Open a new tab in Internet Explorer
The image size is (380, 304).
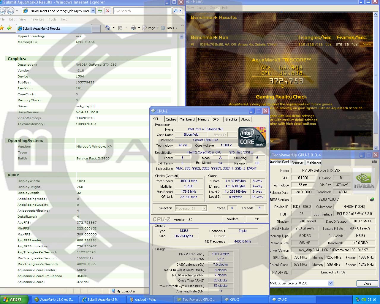point(96,28)
